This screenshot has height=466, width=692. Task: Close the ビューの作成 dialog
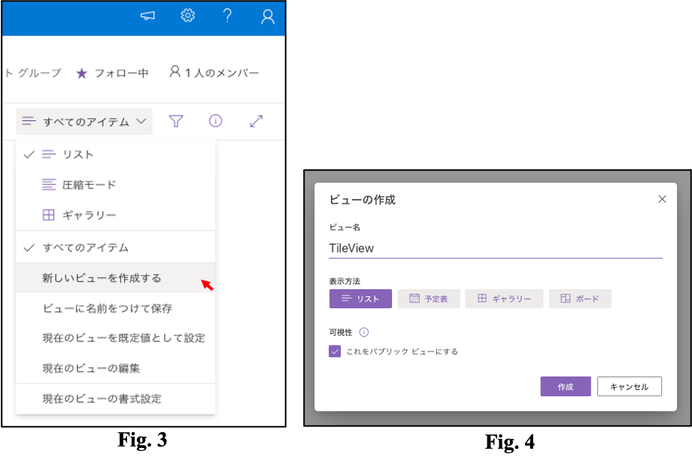point(662,199)
